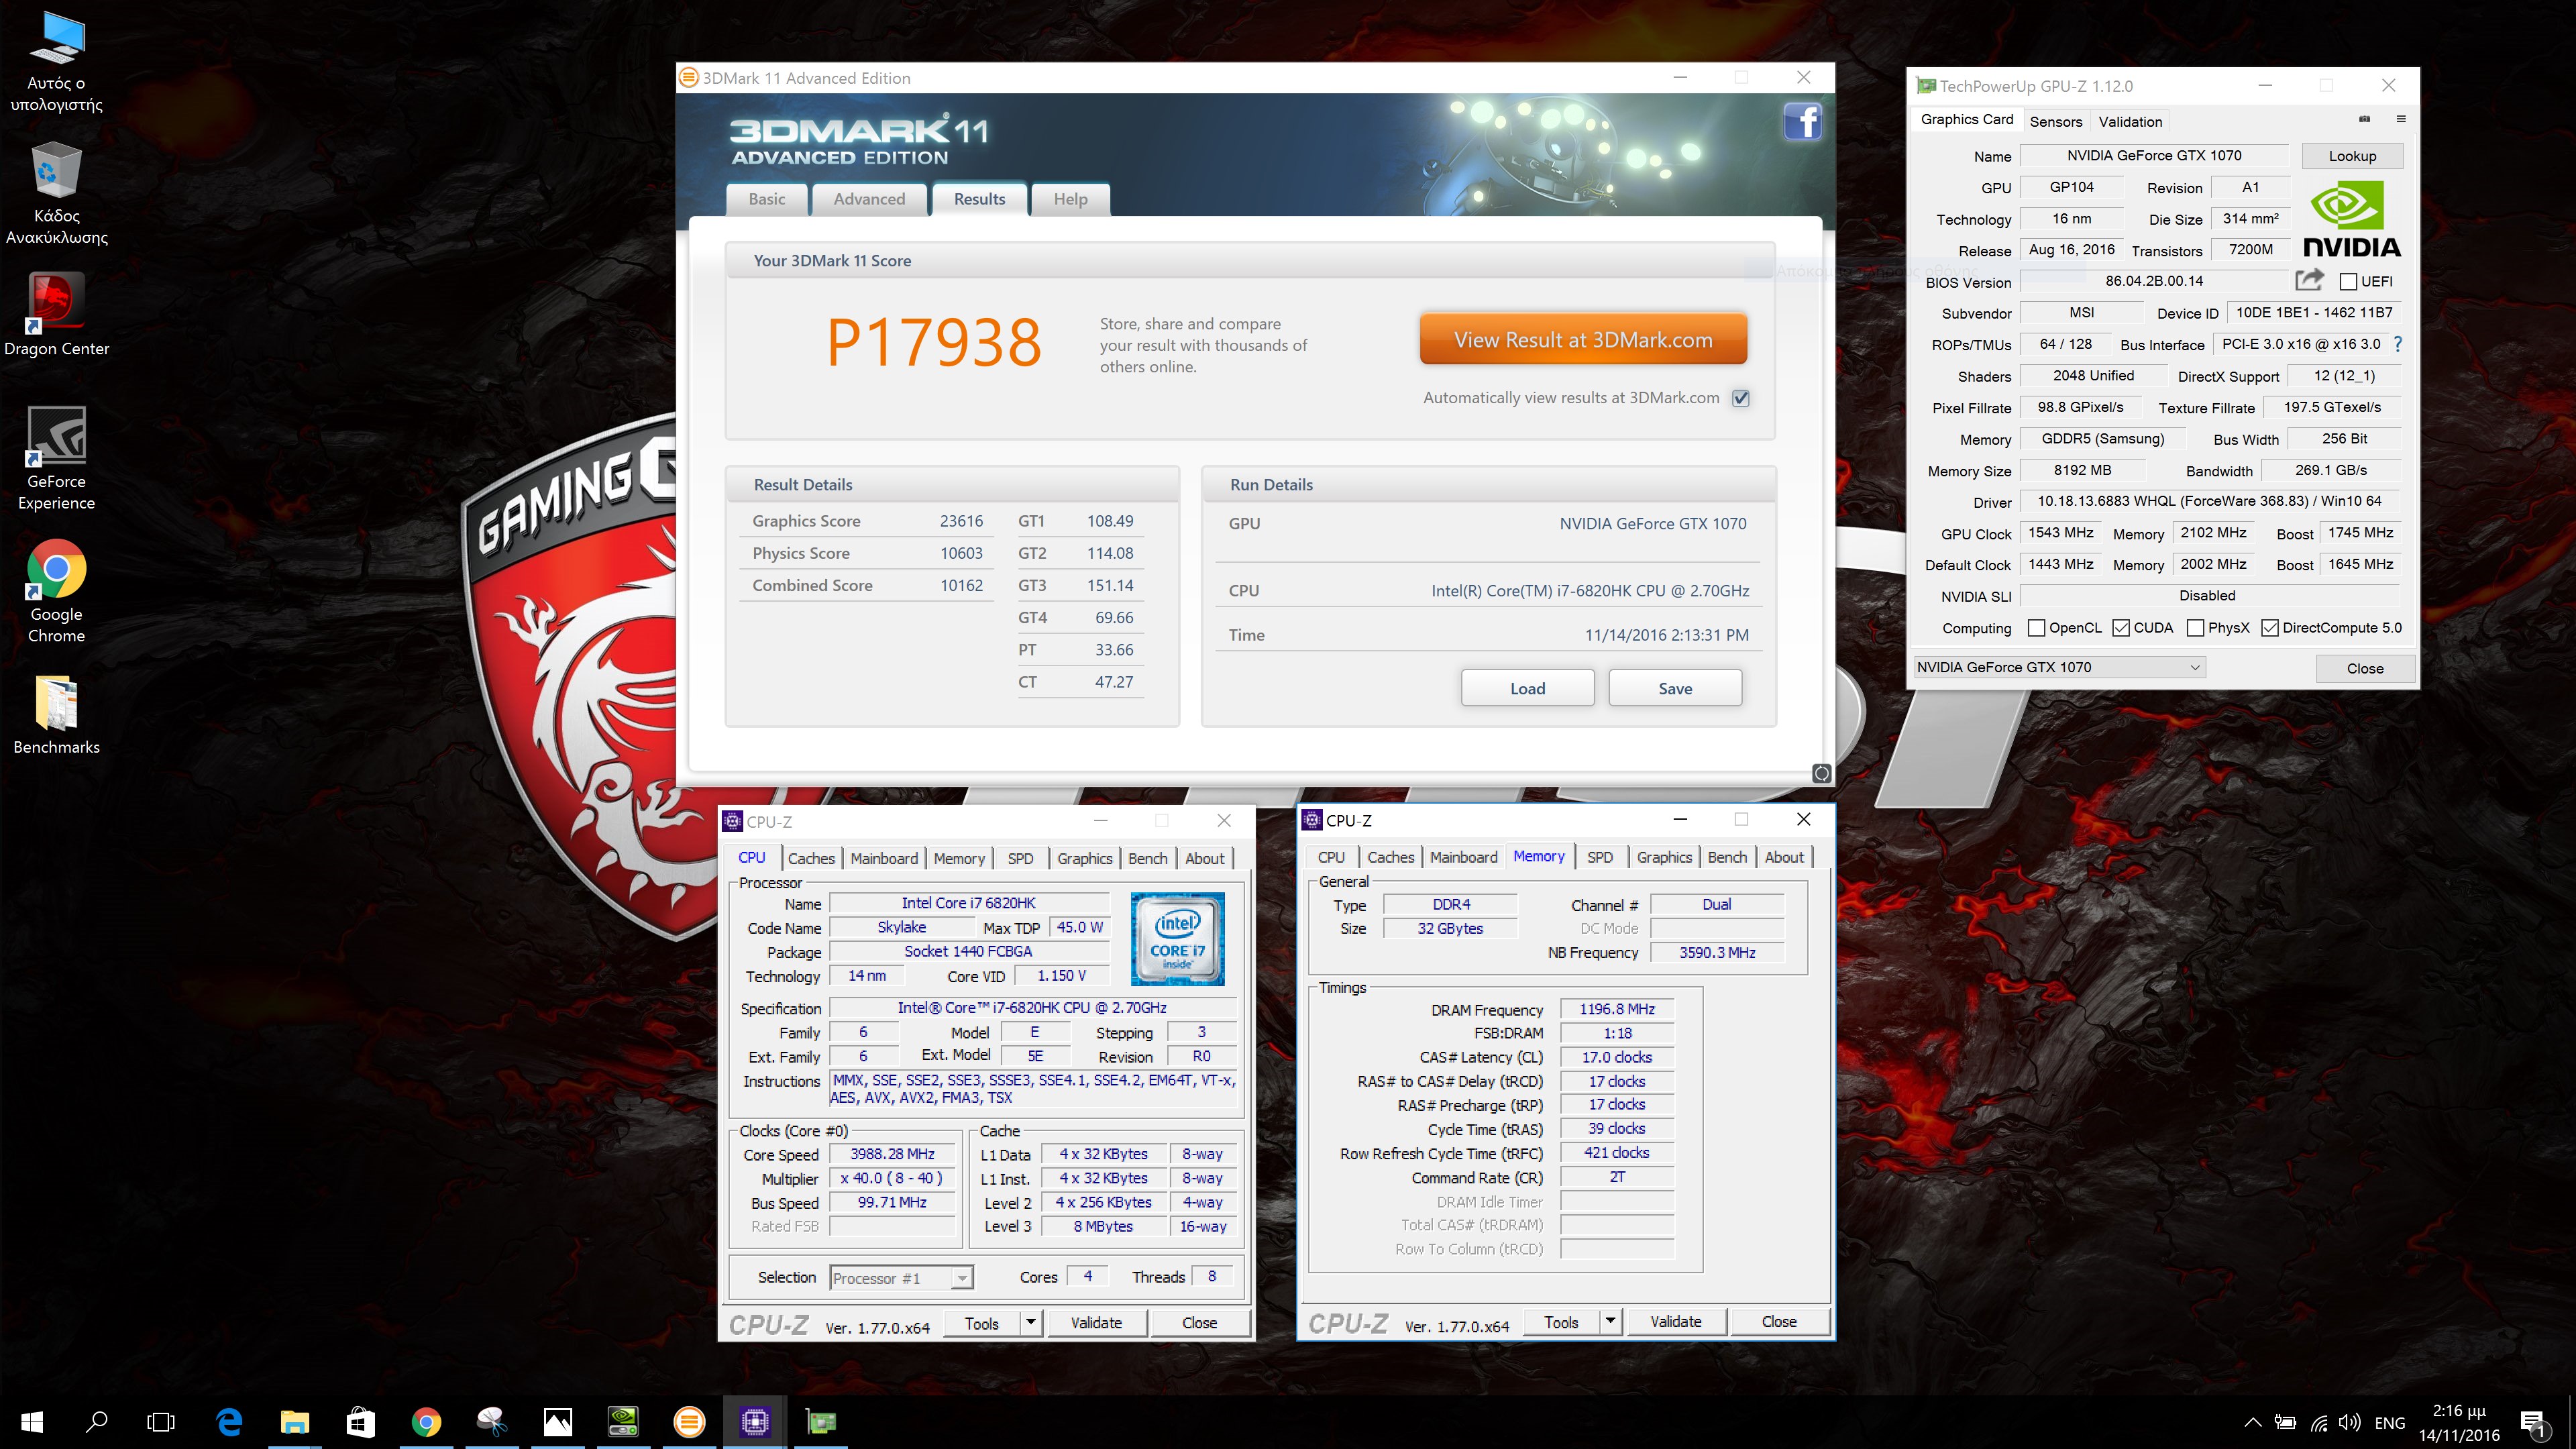
Task: Switch to 3DMark 11 taskbar icon
Action: 689,1422
